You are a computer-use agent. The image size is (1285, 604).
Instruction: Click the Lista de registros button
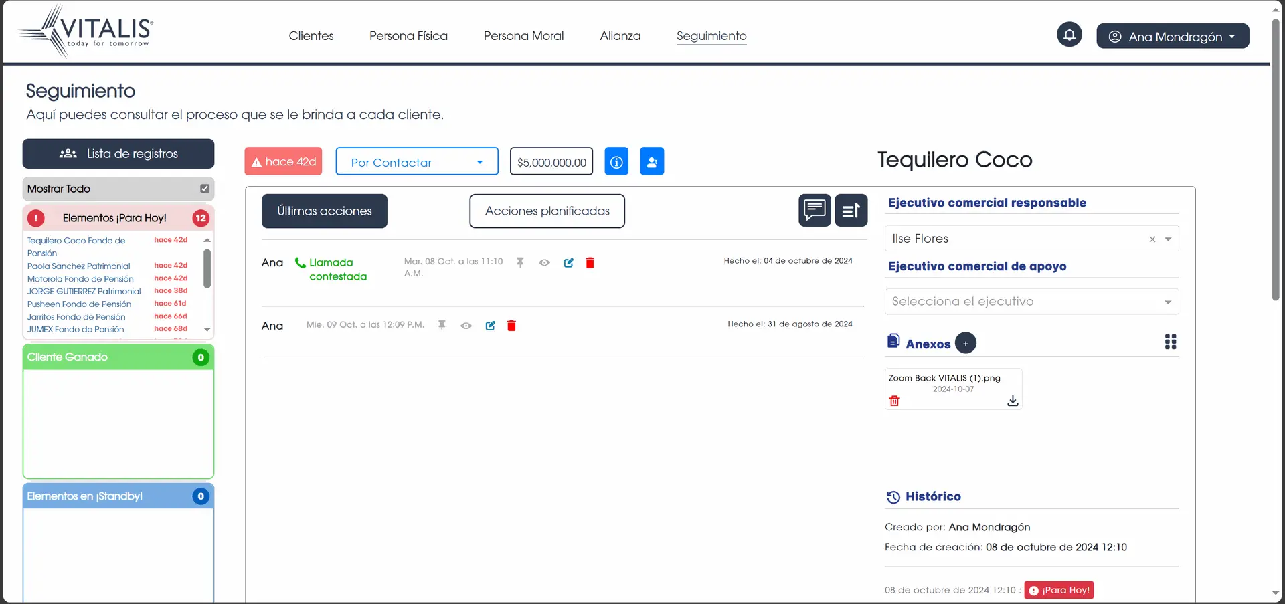(x=118, y=154)
